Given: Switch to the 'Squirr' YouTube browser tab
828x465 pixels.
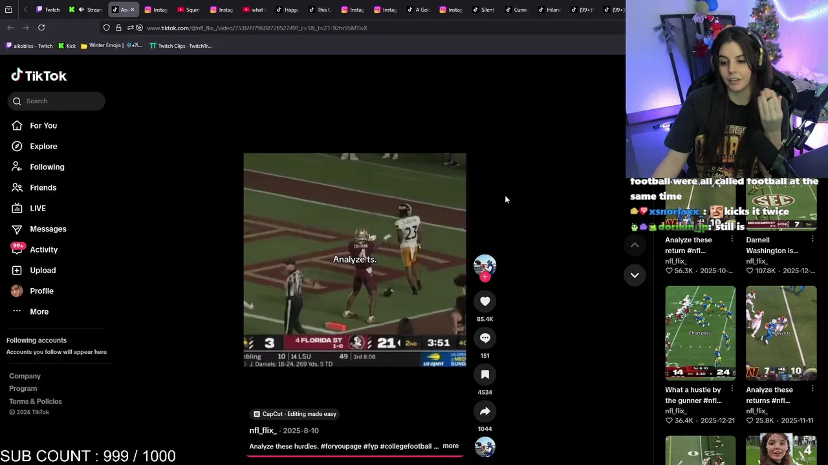Looking at the screenshot, I should 188,10.
